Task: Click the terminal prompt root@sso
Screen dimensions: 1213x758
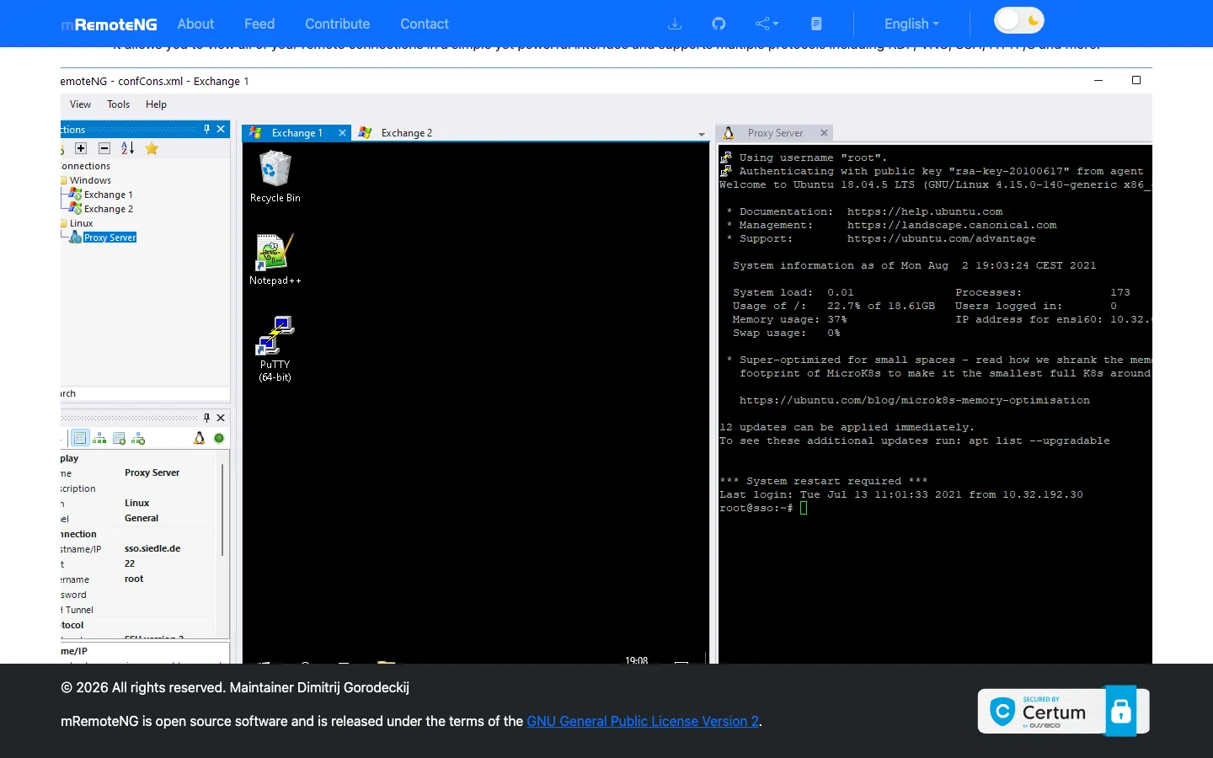Action: click(756, 508)
